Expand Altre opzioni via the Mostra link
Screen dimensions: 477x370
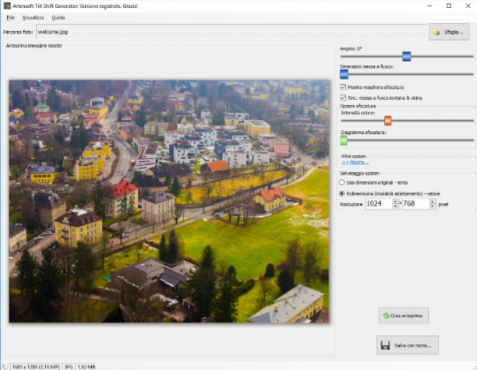tap(355, 162)
